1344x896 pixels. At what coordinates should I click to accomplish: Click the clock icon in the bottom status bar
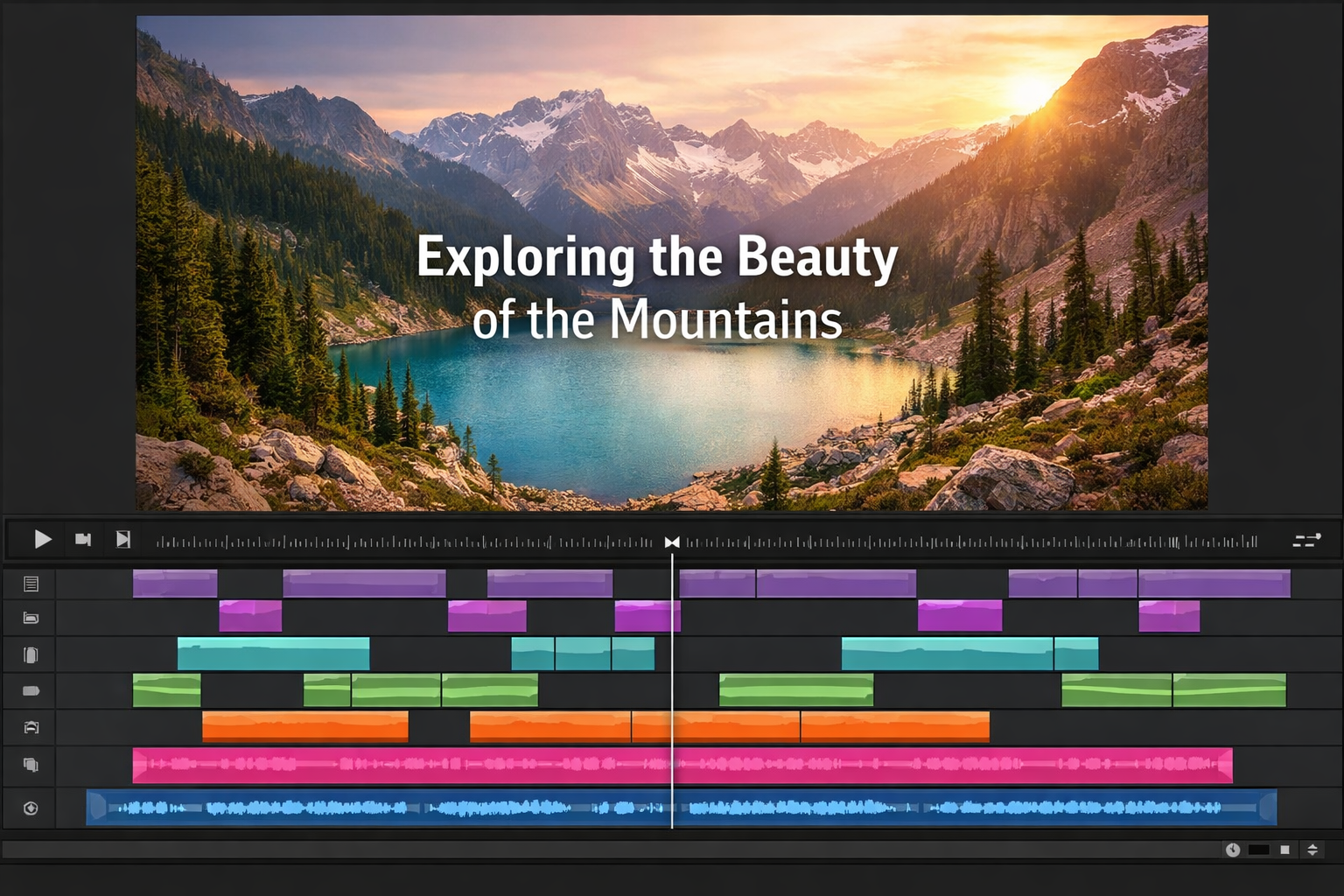[1234, 849]
